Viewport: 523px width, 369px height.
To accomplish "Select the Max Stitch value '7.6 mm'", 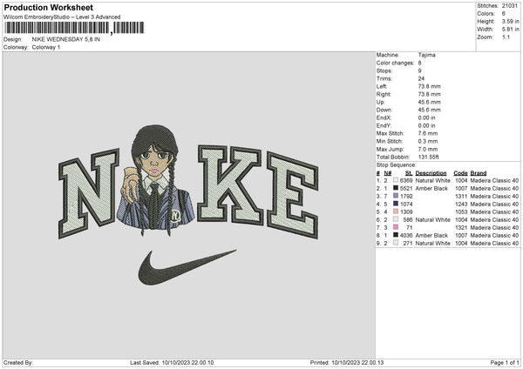I will (428, 133).
